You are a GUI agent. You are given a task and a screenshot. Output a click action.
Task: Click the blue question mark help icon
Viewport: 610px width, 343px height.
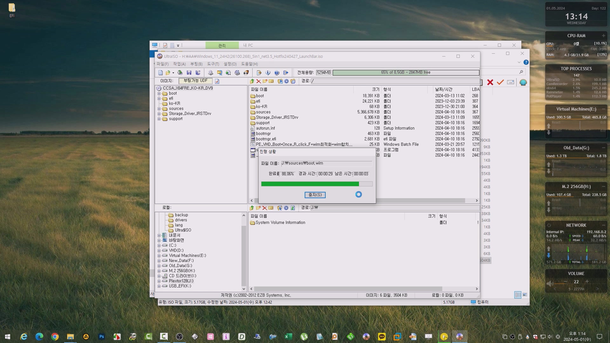[277, 73]
